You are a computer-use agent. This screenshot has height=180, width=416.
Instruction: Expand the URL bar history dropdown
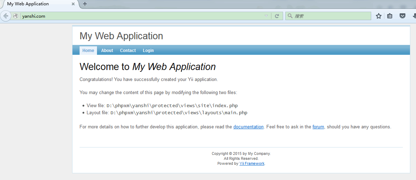tap(266, 16)
